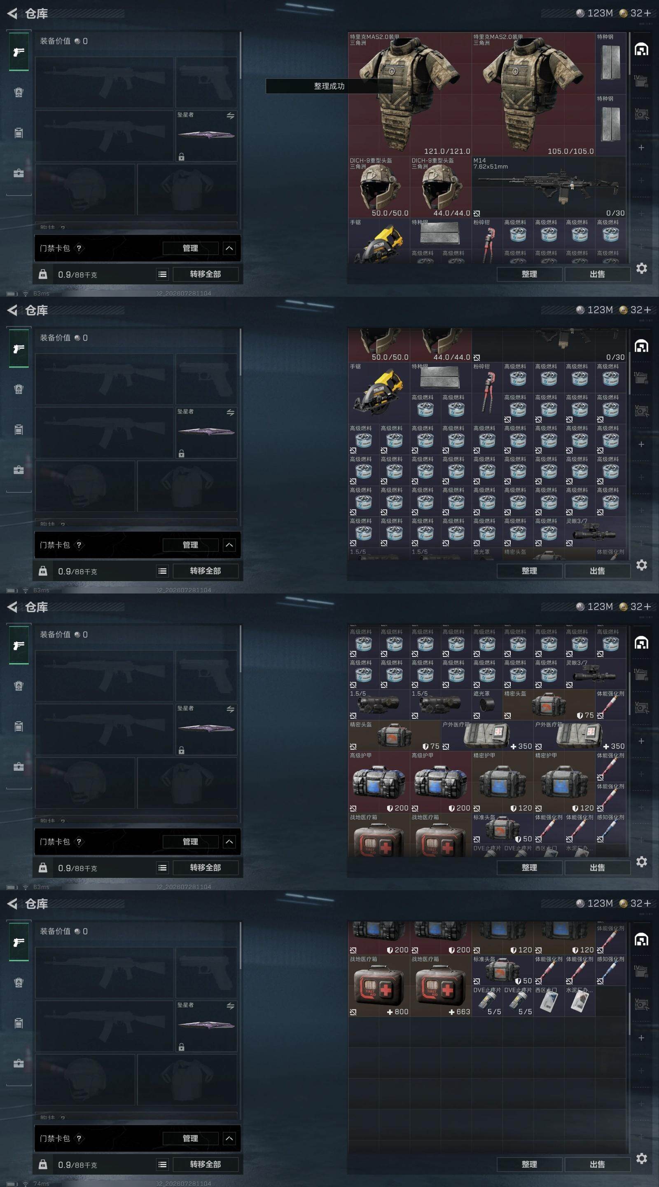Screen dimensions: 659x1187
Task: Open the backpack tab icon on 74ms screen
Action: coord(19,1023)
